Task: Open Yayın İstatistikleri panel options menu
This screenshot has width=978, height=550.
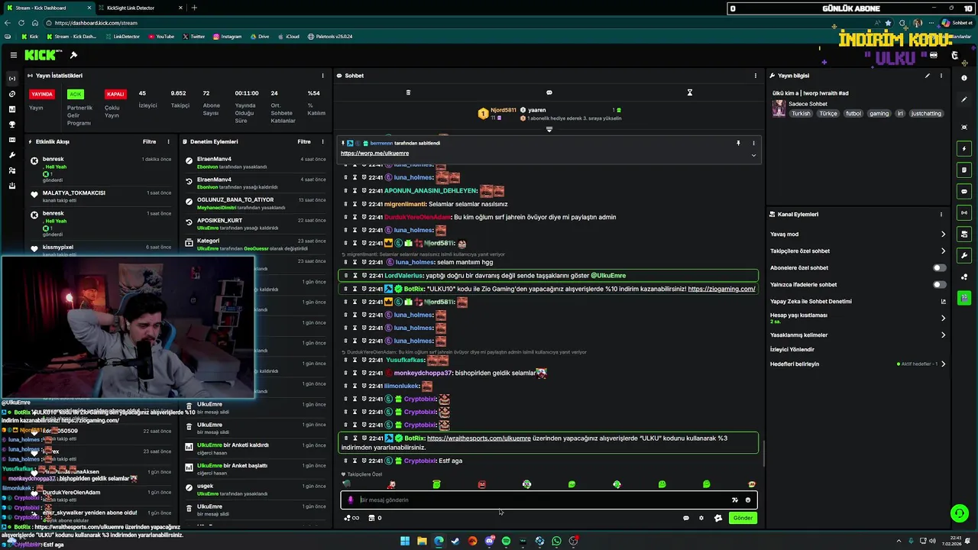Action: click(324, 76)
